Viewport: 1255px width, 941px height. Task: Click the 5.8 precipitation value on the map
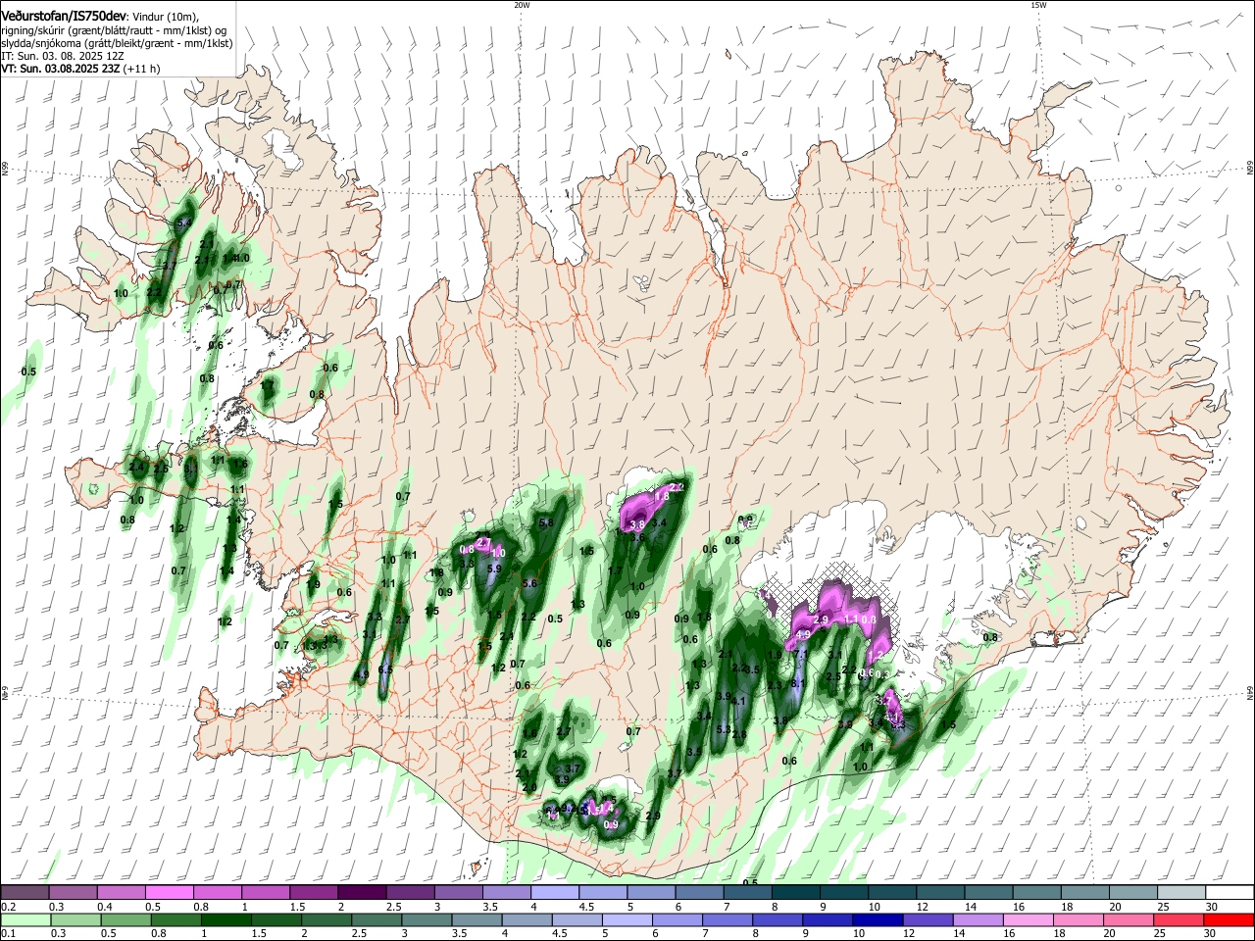point(546,523)
